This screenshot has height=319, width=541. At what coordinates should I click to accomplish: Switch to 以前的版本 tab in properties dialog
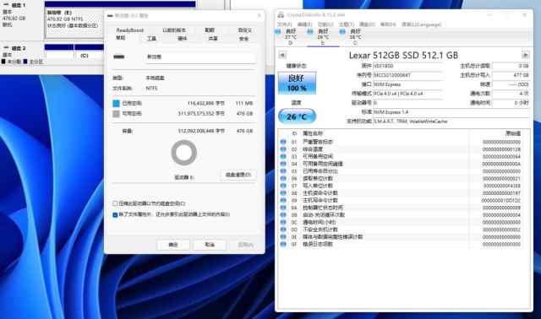pyautogui.click(x=174, y=30)
